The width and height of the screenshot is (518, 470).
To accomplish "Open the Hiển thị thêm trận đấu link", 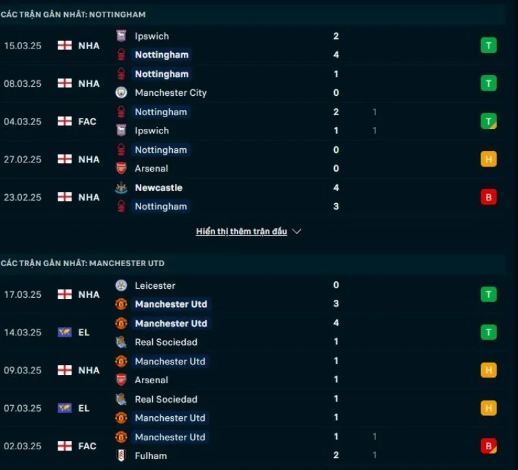I will tap(242, 231).
